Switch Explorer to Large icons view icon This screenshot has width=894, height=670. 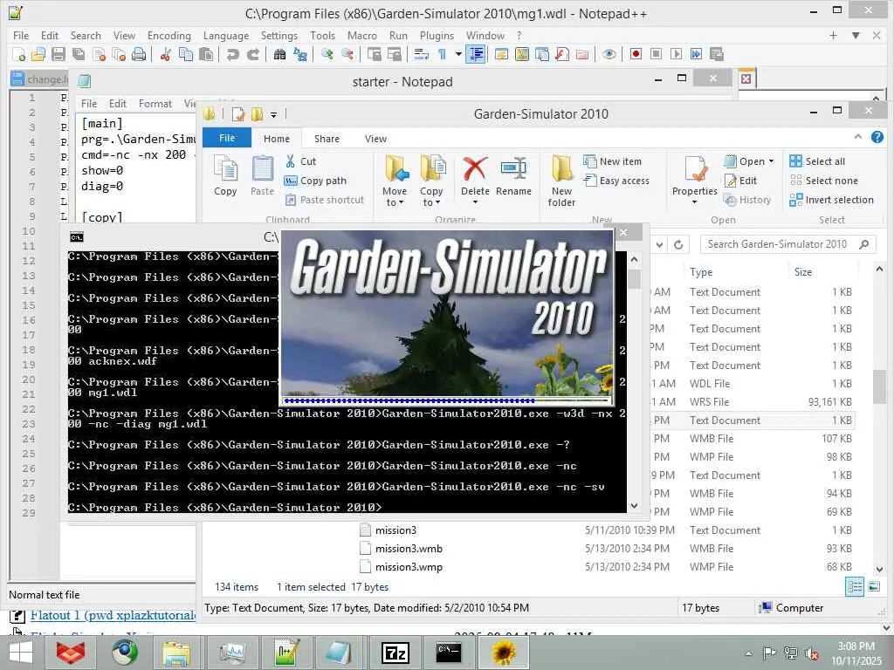coord(874,586)
